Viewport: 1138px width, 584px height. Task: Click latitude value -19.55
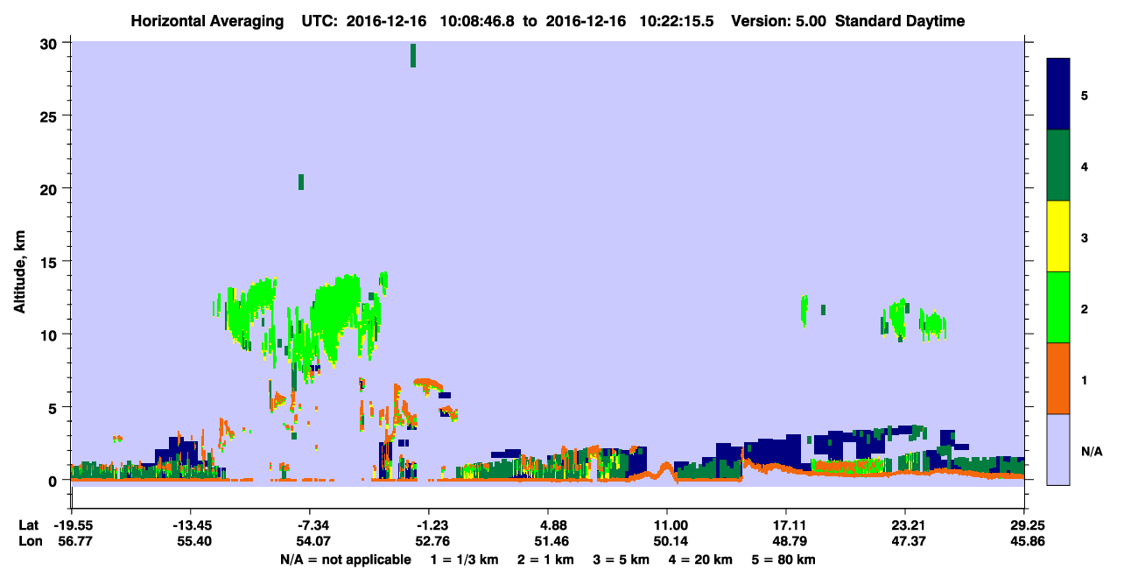coord(74,525)
